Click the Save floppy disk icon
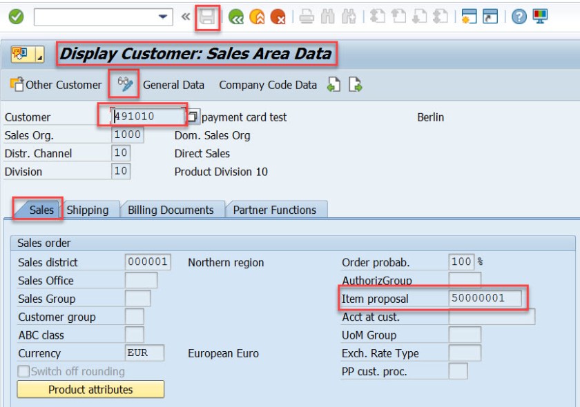580x407 pixels. tap(207, 17)
